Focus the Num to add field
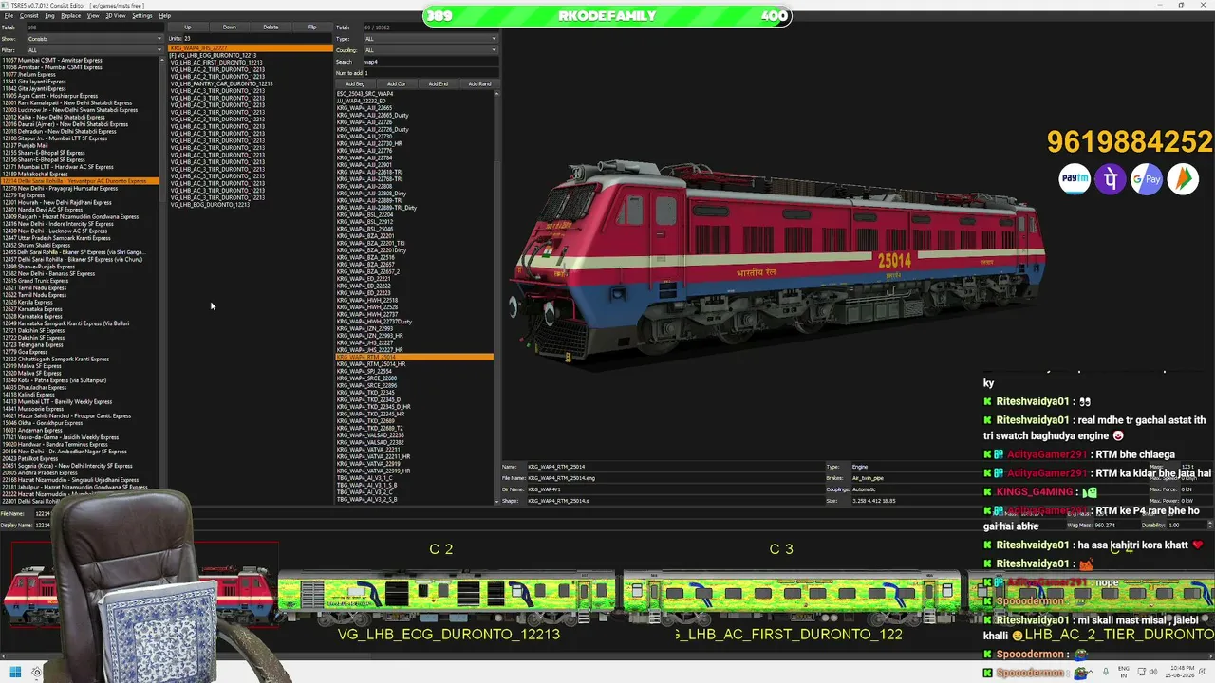The width and height of the screenshot is (1215, 683). (x=430, y=73)
